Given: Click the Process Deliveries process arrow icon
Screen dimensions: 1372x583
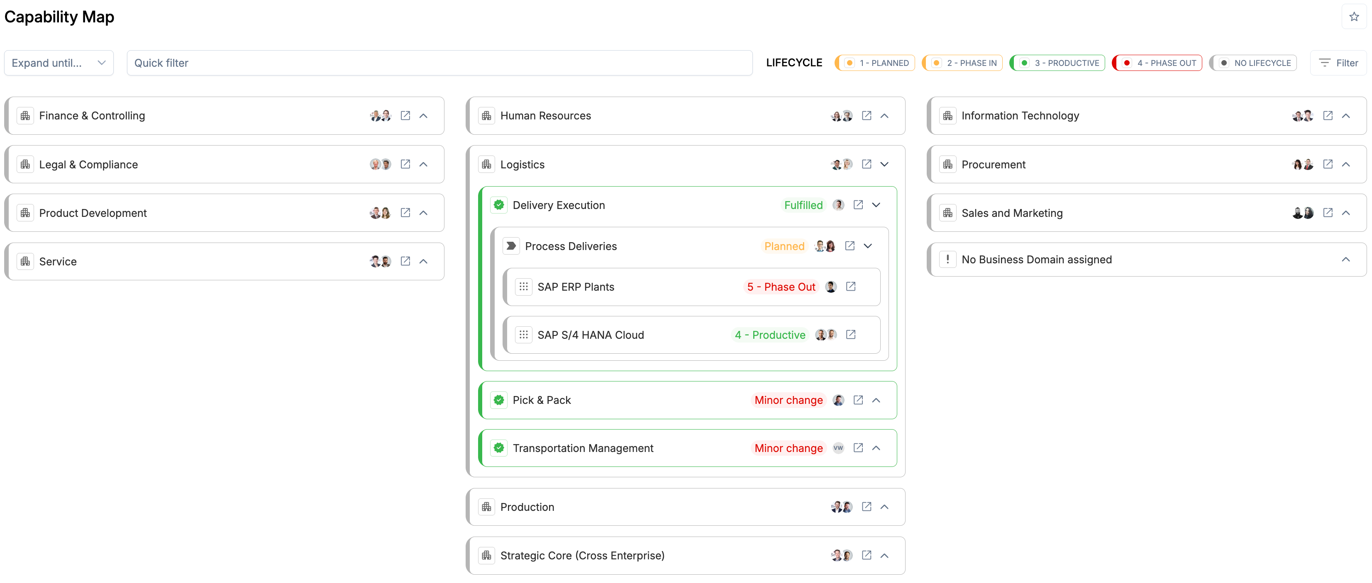Looking at the screenshot, I should click(x=511, y=246).
